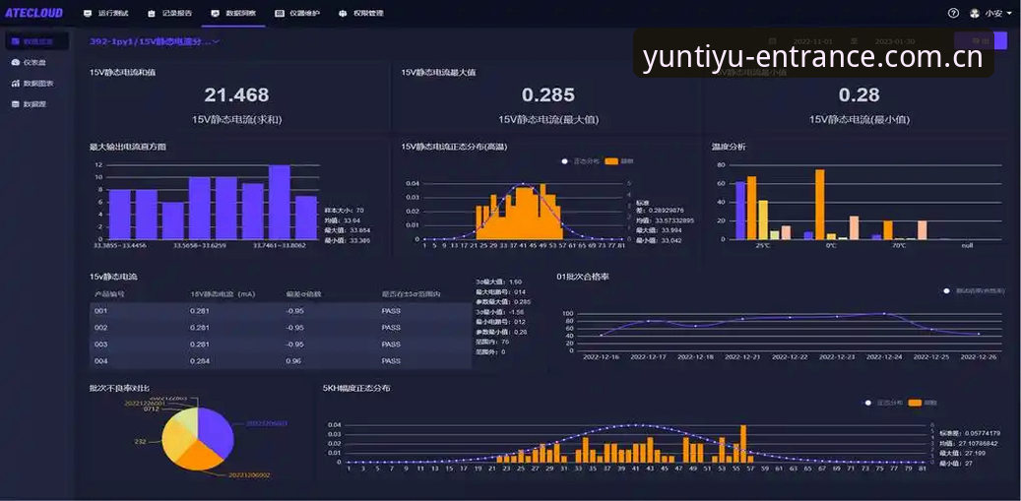Click the tallest bar in 最大输出电流直方图
Image resolution: width=1021 pixels, height=501 pixels.
[280, 203]
